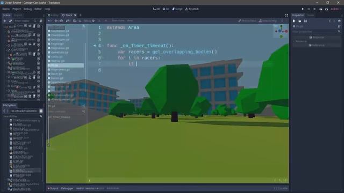Click the red X axis on view gizmo
This screenshot has width=344, height=193.
point(286,32)
